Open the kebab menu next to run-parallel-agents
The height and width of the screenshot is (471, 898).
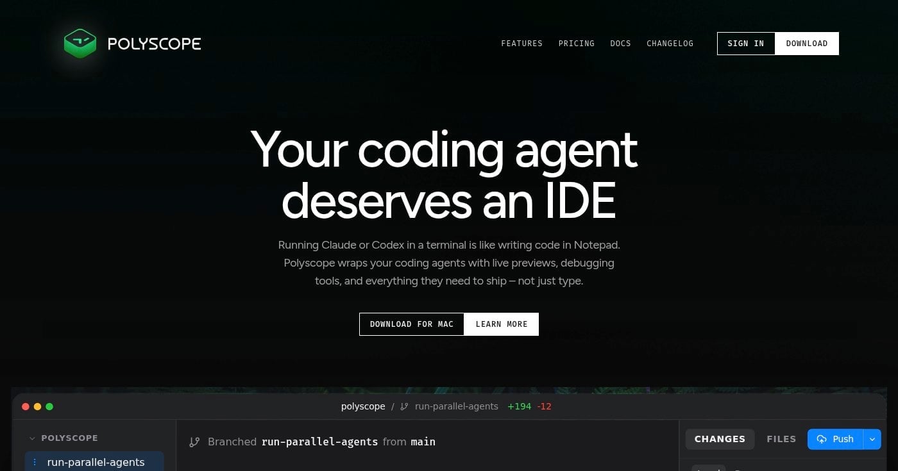tap(35, 461)
